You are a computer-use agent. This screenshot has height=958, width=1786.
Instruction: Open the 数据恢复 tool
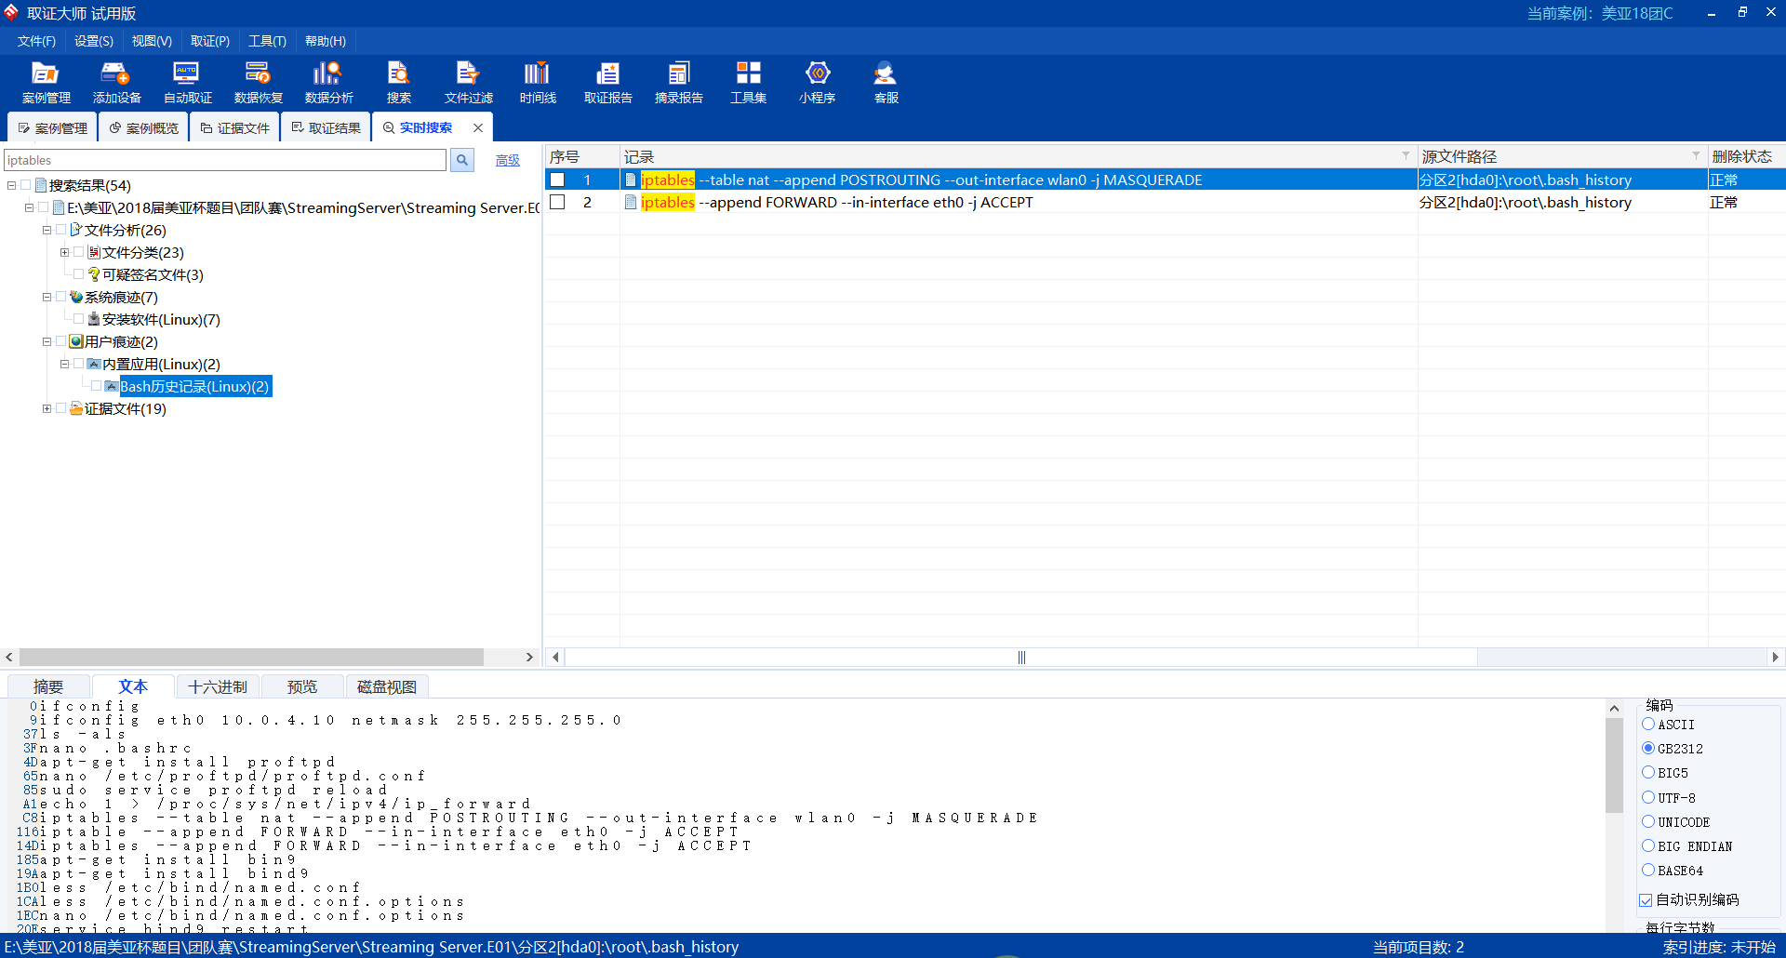pos(258,82)
